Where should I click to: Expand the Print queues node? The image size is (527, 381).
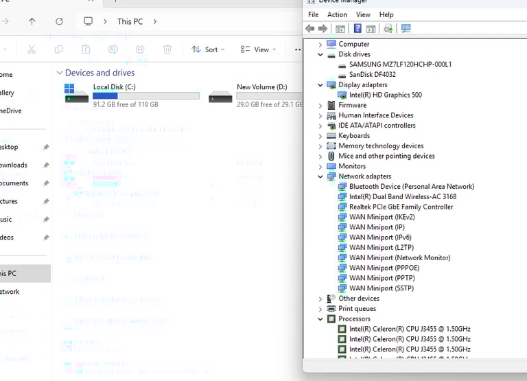(x=320, y=309)
